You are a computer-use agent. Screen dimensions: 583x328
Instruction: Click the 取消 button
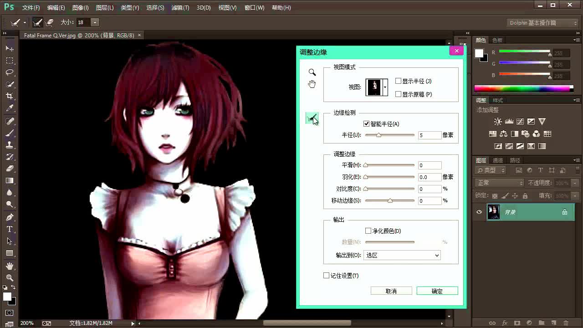point(391,291)
